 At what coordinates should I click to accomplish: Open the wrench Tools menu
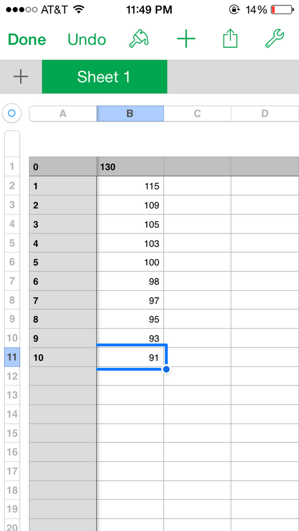click(x=275, y=38)
